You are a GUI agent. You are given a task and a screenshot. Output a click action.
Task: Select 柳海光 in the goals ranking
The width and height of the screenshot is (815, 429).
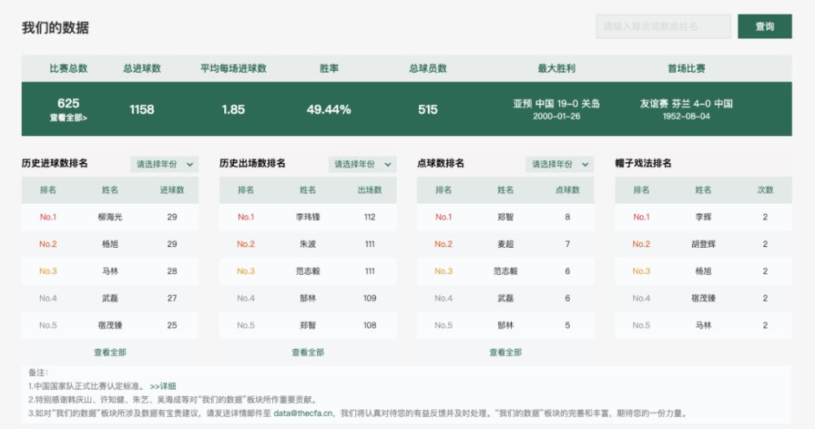(x=110, y=218)
